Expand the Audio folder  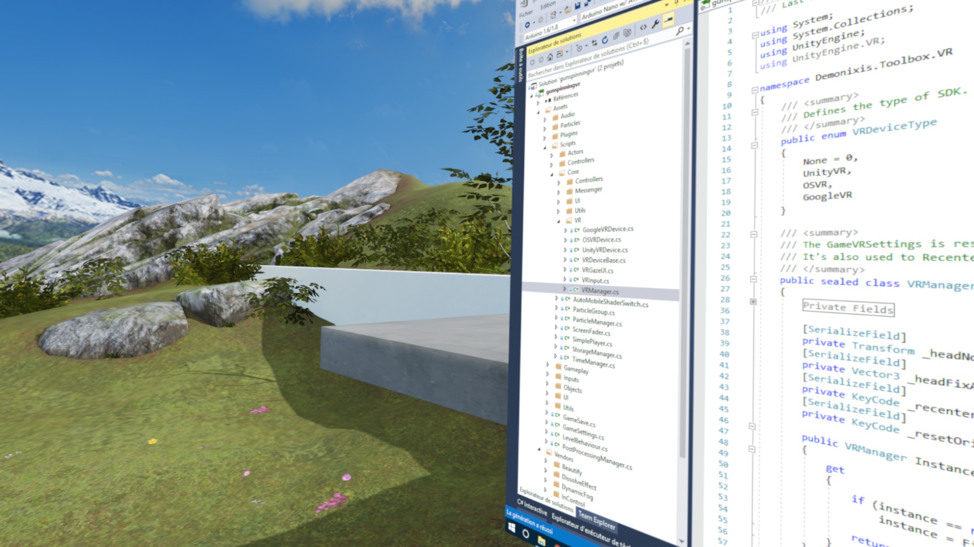coord(545,120)
